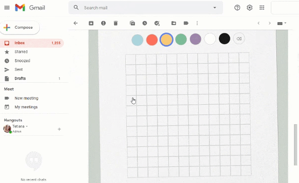Viewport: 299px width, 183px height.
Task: Archive the open email
Action: pyautogui.click(x=91, y=23)
